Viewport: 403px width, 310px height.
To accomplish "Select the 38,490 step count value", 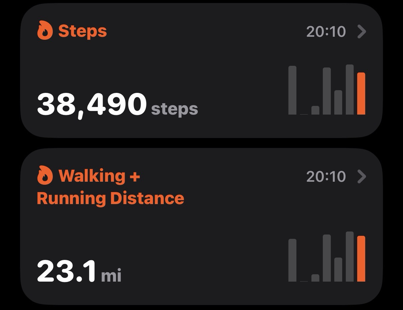I will [92, 104].
